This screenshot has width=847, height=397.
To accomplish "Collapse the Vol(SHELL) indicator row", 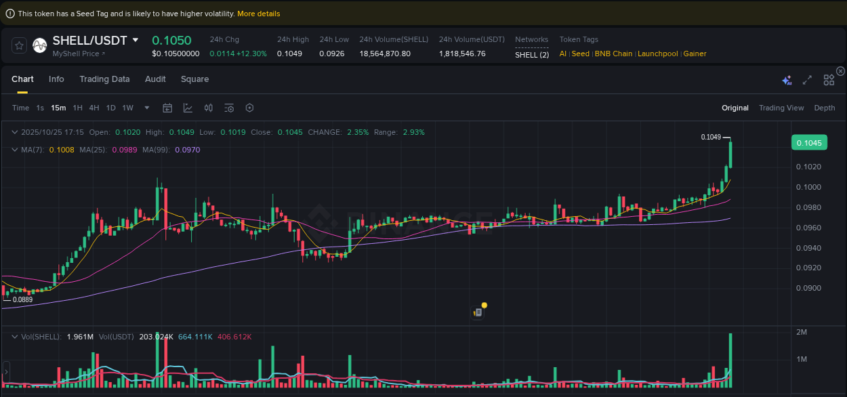I will point(15,336).
